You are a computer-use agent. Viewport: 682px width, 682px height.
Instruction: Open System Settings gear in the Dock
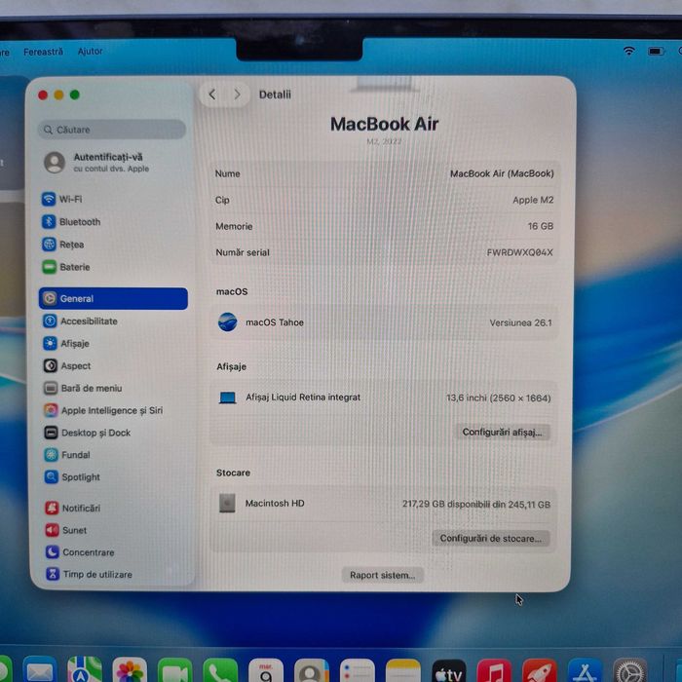[629, 671]
